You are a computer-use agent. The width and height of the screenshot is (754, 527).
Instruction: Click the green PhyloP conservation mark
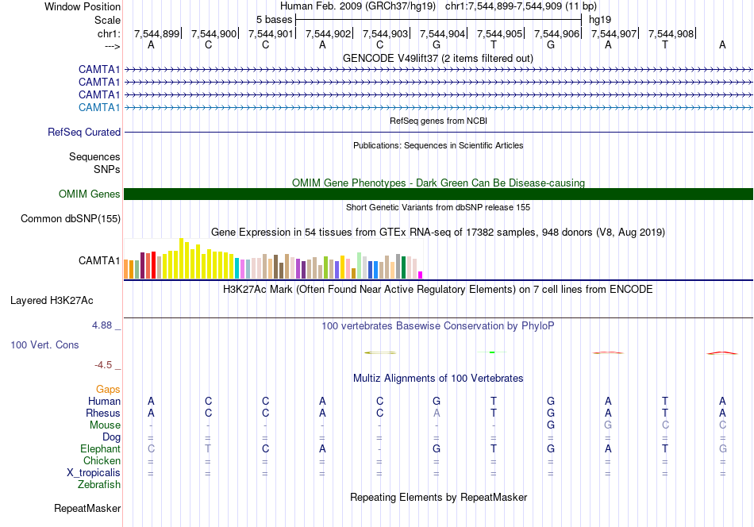[x=492, y=352]
